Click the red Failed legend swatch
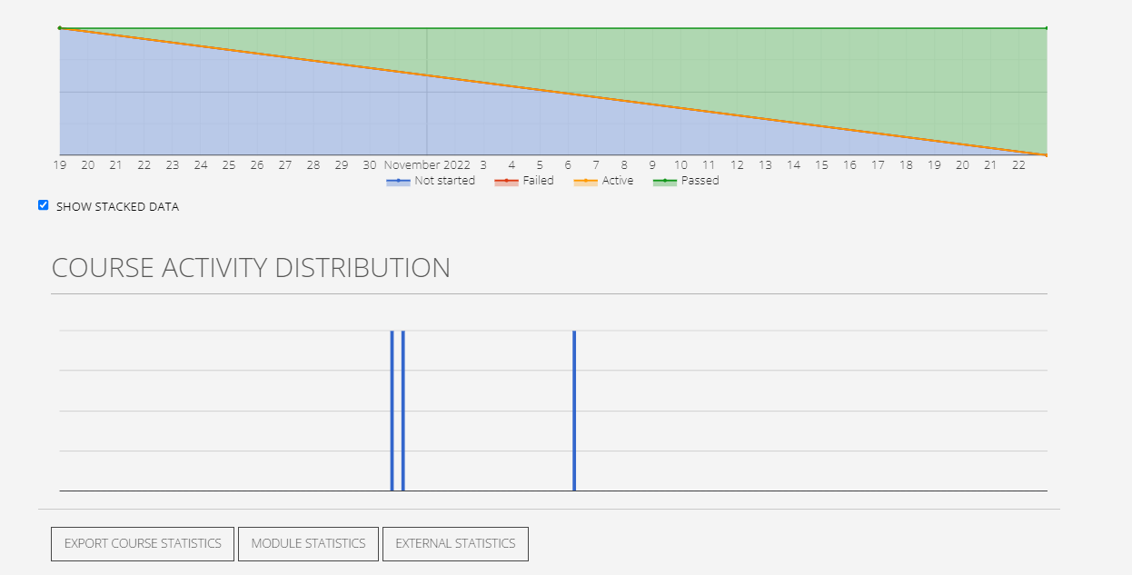 coord(506,182)
